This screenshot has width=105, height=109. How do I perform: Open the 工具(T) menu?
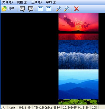click(x=36, y=2)
